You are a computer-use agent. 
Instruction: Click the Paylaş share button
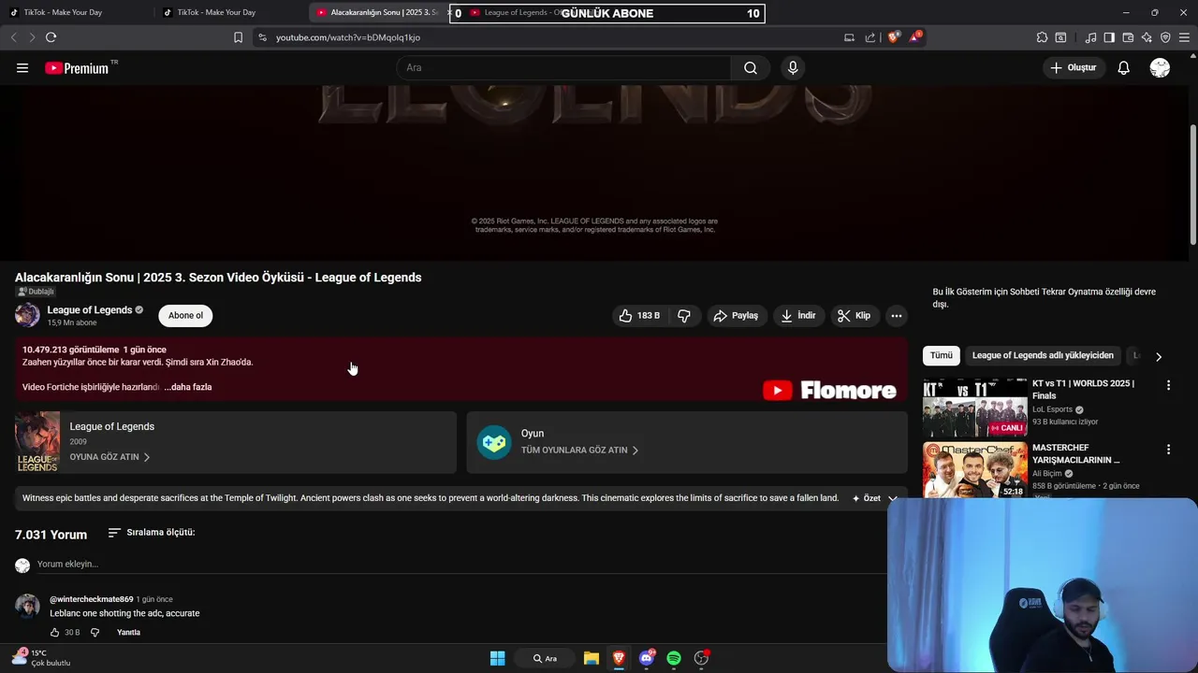[738, 316]
